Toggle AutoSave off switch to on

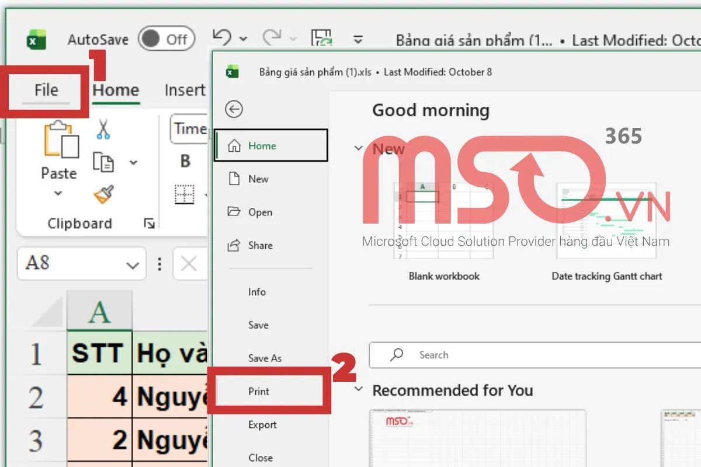166,39
